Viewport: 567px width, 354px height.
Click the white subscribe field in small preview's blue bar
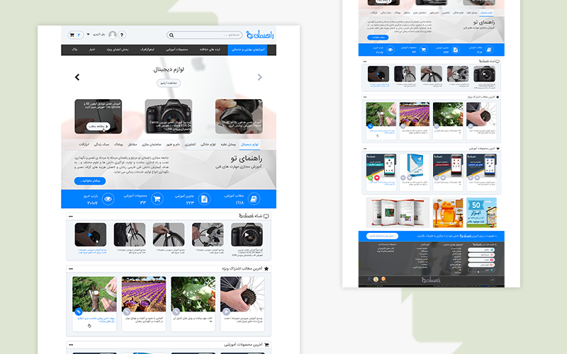tap(382, 236)
